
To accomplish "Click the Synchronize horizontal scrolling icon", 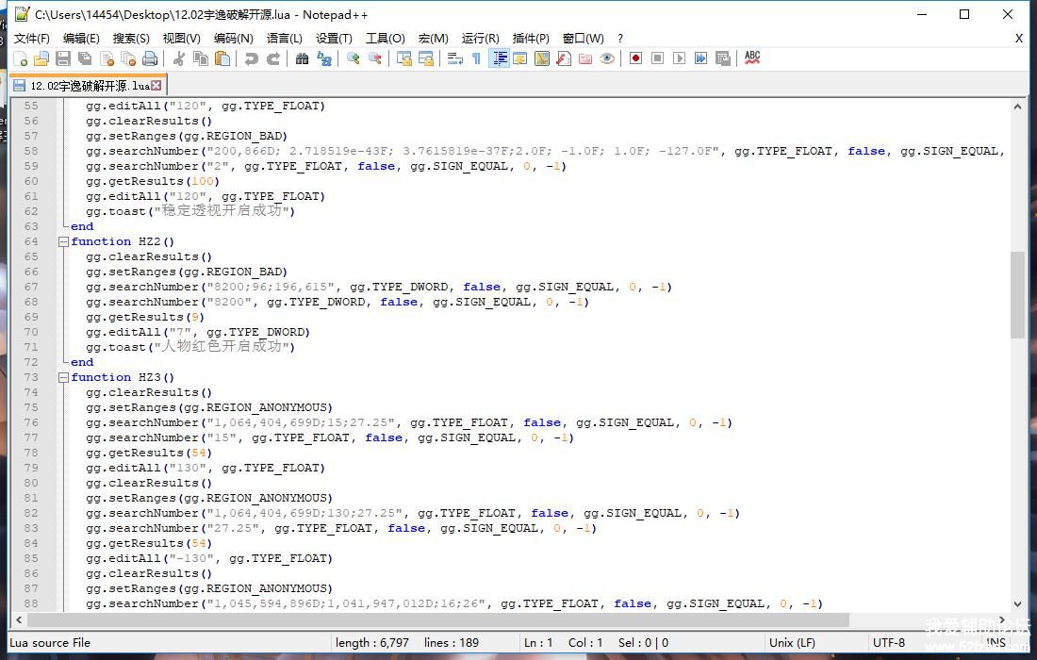I will pos(426,58).
